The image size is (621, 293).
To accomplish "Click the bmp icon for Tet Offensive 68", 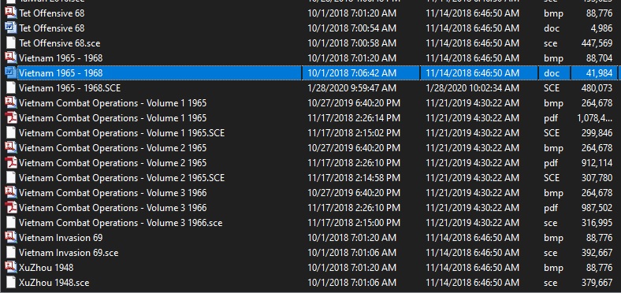I will (x=11, y=13).
